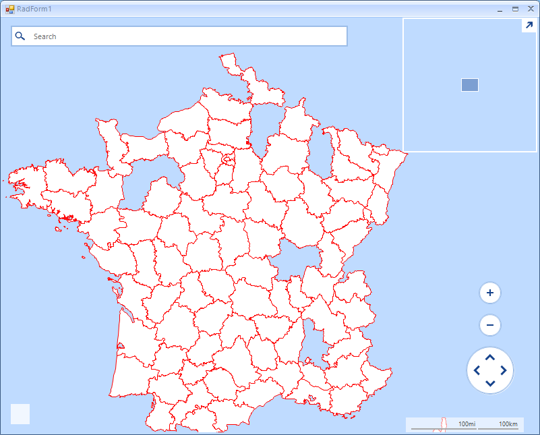Click the 100mi scale label
Viewport: 540px width, 435px height.
467,424
